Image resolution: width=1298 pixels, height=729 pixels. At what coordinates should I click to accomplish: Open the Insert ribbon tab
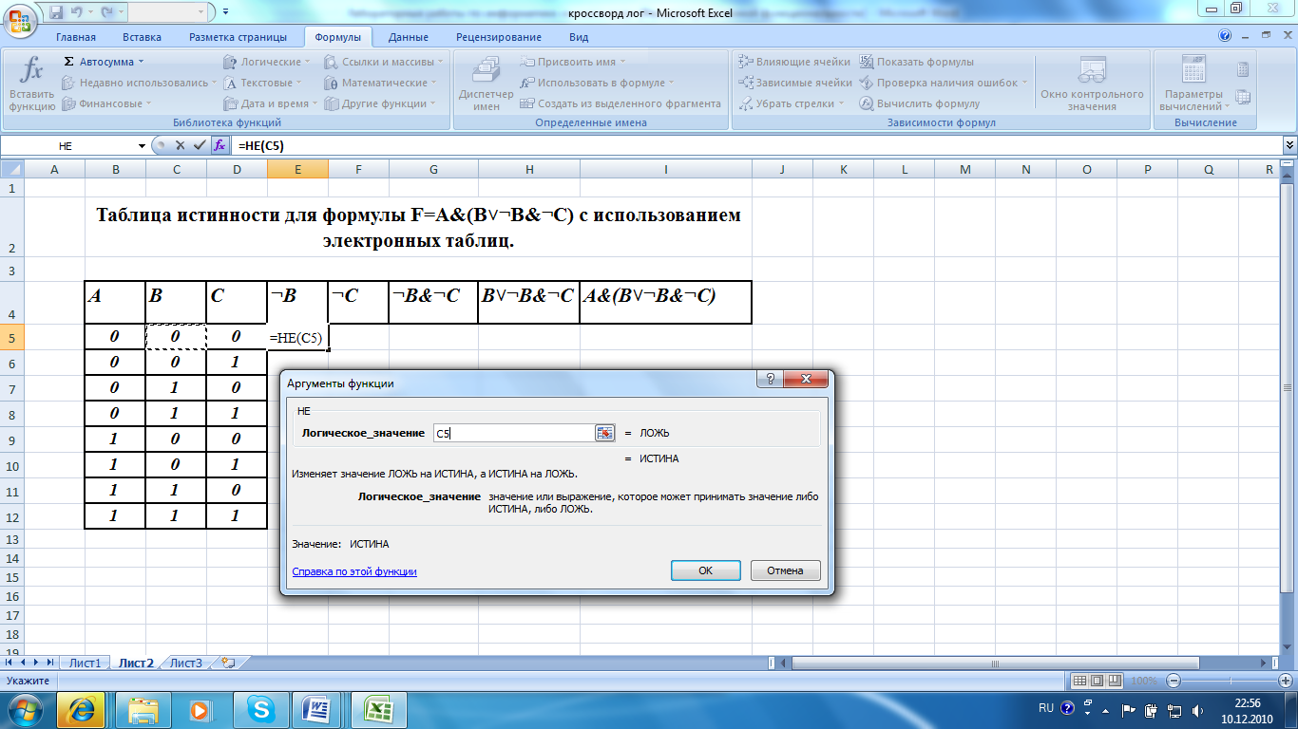click(x=142, y=37)
